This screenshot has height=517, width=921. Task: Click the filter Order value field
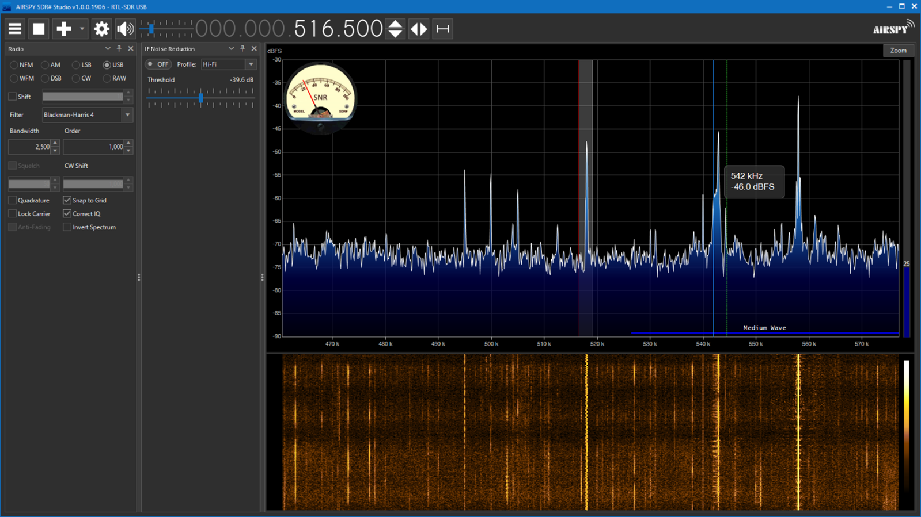tap(94, 147)
